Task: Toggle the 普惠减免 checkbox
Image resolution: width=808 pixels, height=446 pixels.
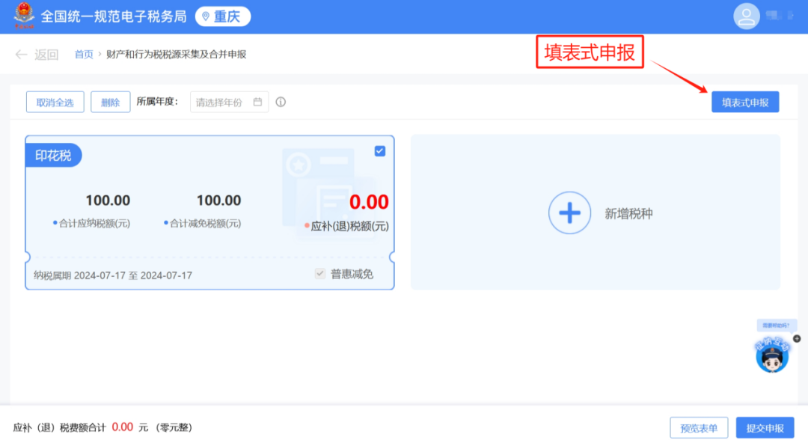Action: pyautogui.click(x=320, y=273)
